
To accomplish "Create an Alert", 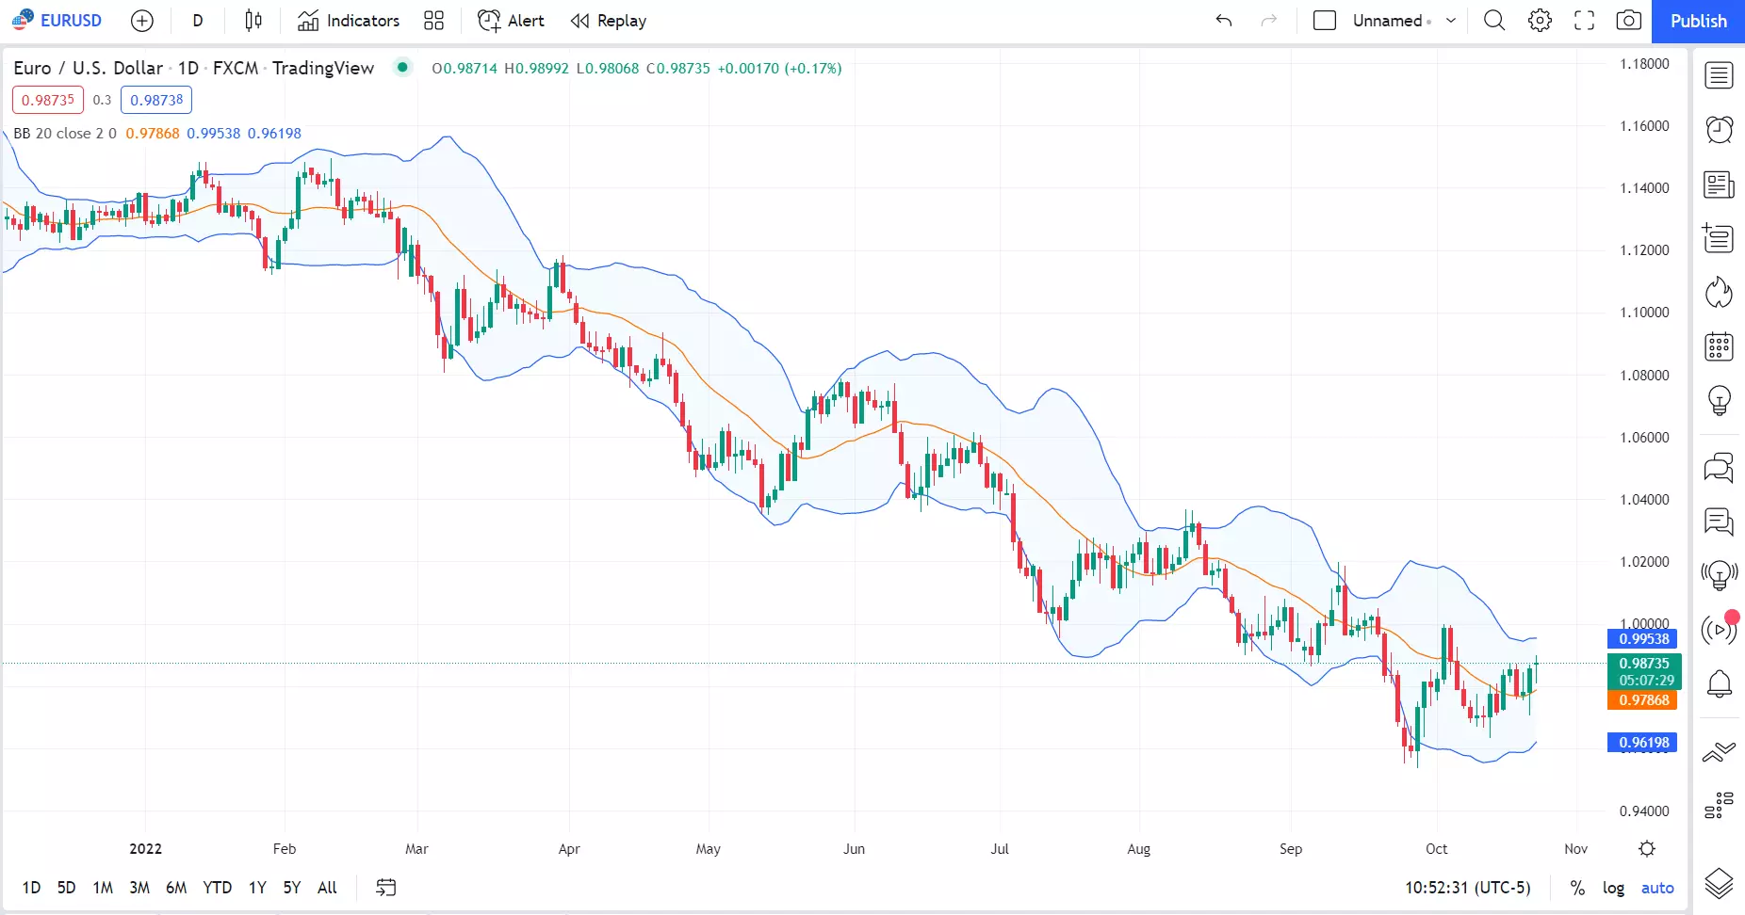I will [512, 21].
